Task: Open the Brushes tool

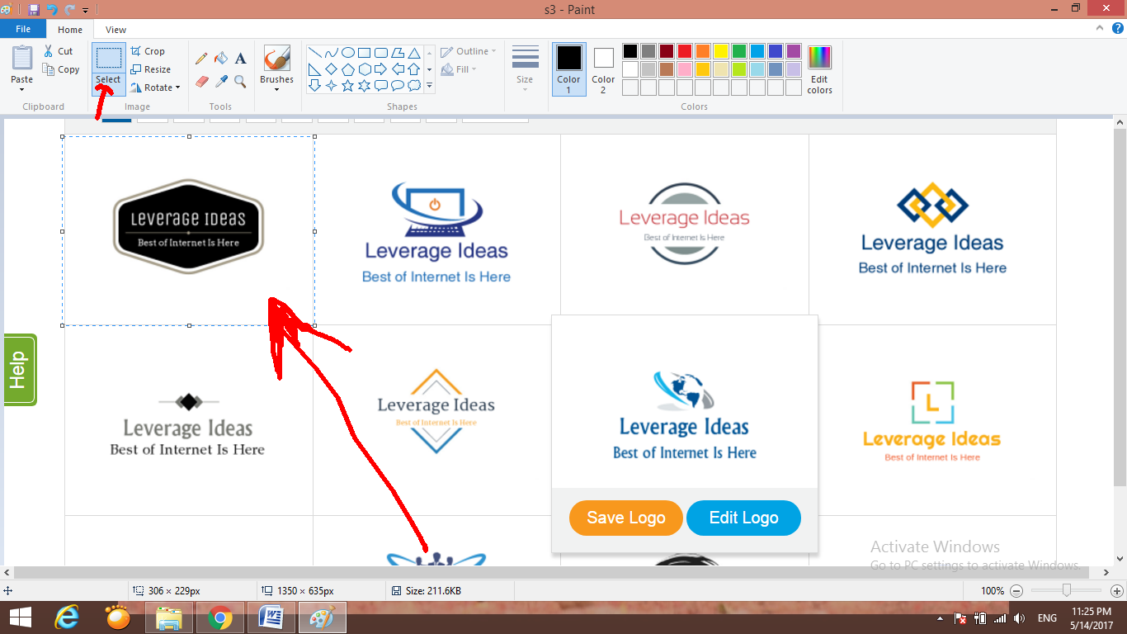Action: point(276,66)
